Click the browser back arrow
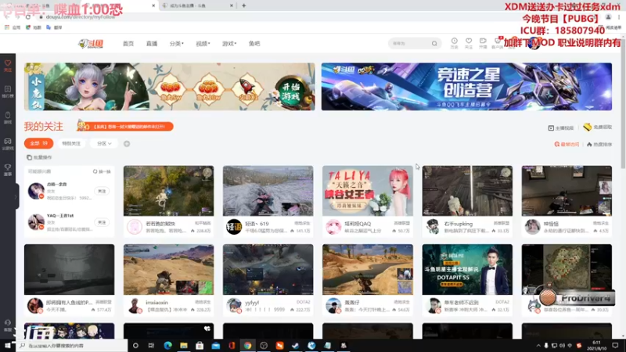626x352 pixels. (7, 17)
